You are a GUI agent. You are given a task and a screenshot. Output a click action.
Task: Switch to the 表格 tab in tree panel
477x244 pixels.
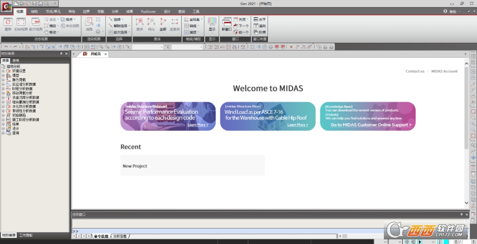pos(16,60)
